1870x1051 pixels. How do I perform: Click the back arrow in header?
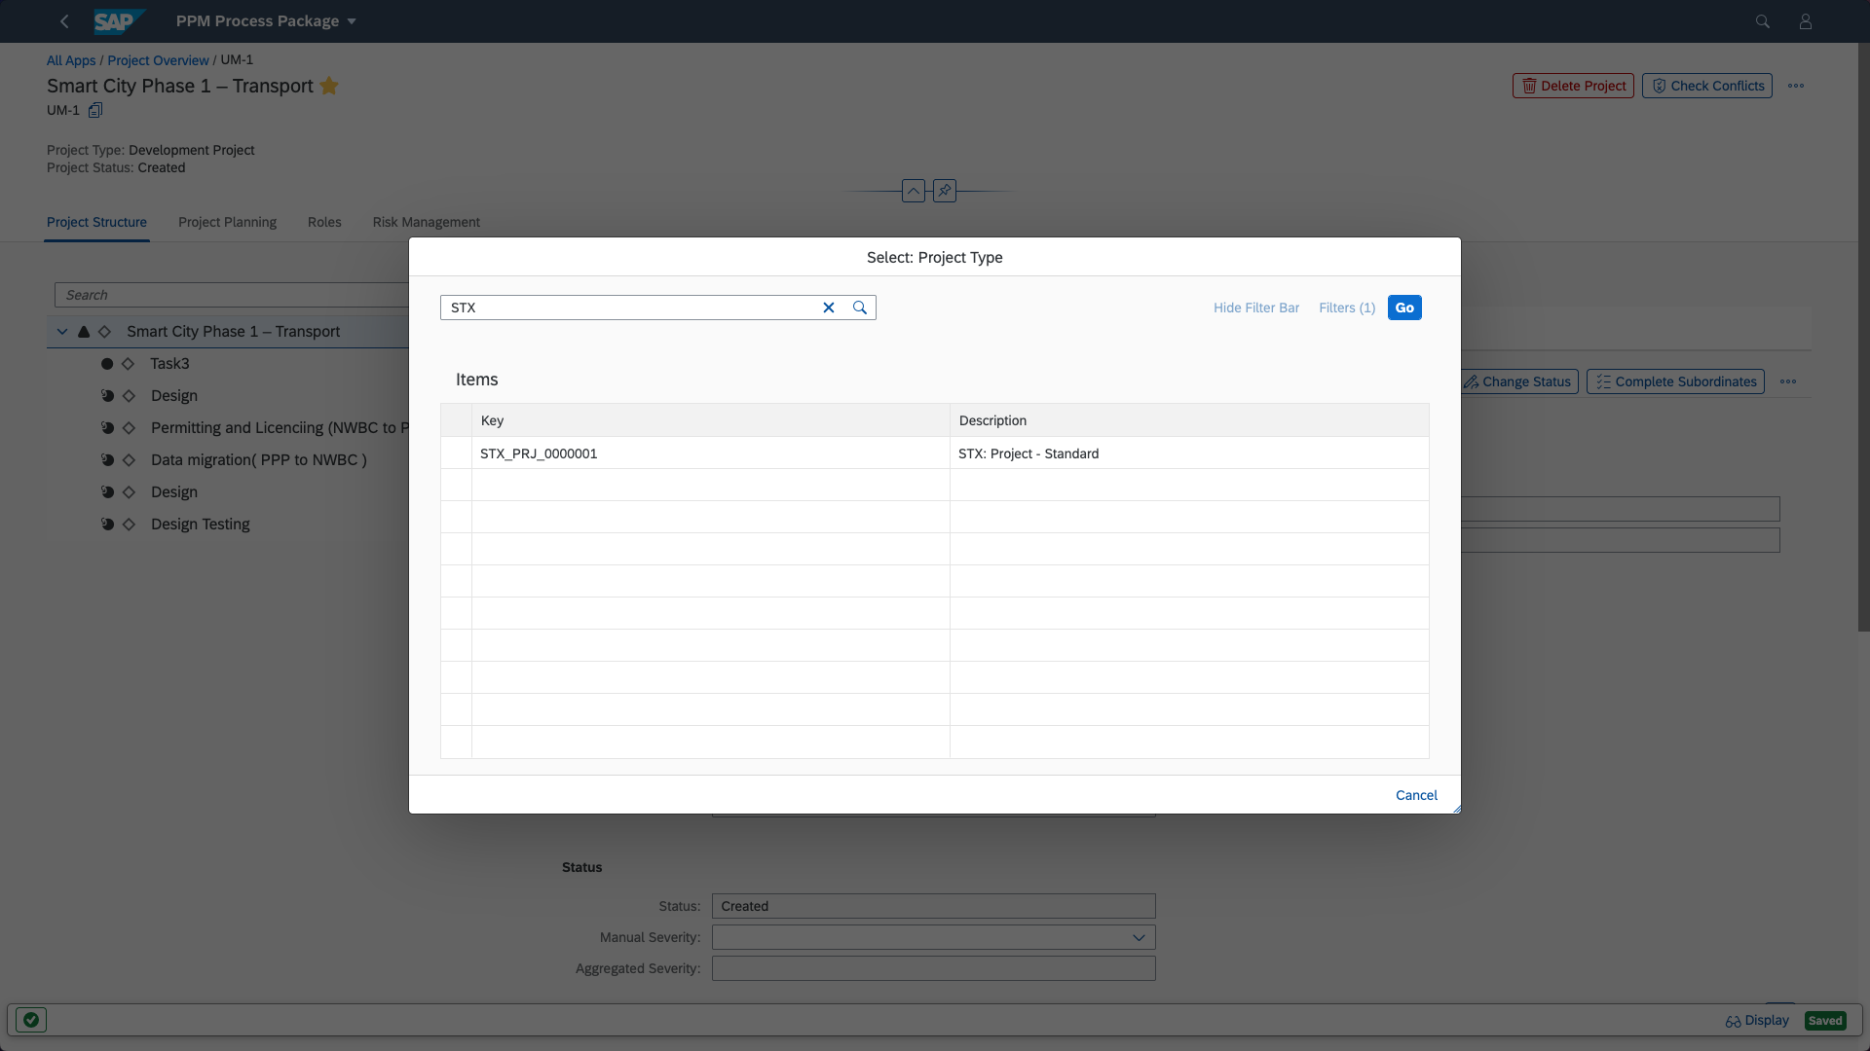coord(64,21)
